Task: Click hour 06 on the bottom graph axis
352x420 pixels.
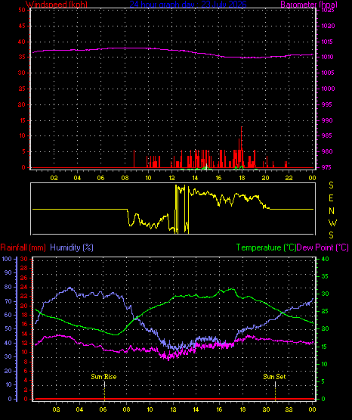Action: pyautogui.click(x=103, y=409)
